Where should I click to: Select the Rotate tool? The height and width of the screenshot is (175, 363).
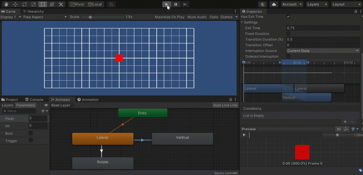click(24, 4)
